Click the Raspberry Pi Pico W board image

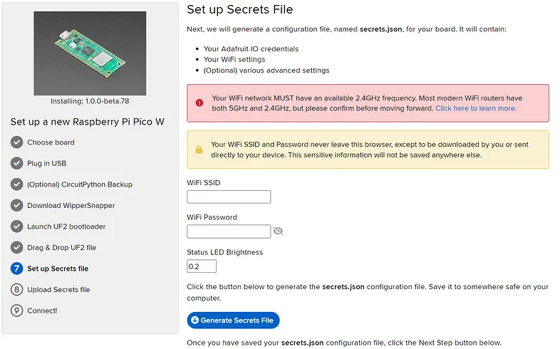90,53
